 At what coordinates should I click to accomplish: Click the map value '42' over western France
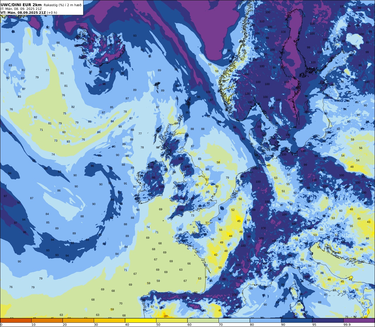pos(216,255)
